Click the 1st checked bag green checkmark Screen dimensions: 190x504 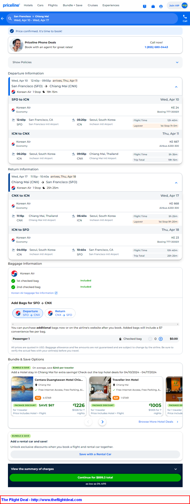(x=13, y=281)
